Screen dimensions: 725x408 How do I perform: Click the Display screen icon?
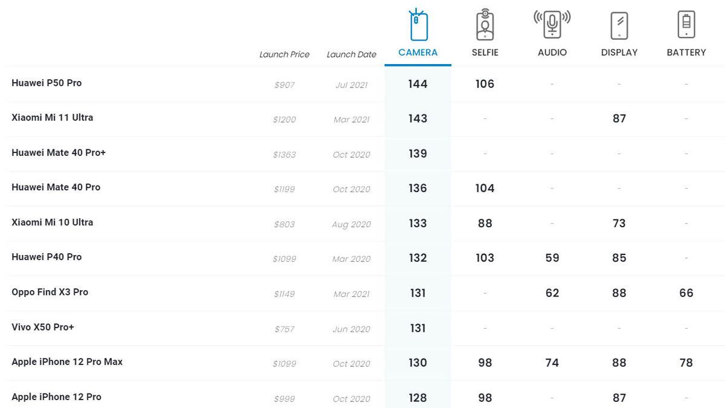click(619, 26)
